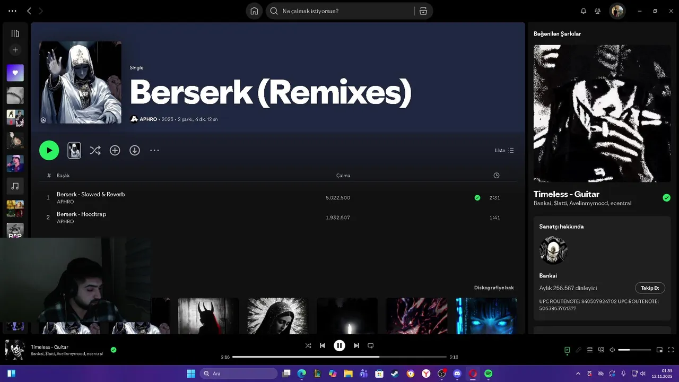
Task: Open notifications bell icon
Action: (x=584, y=11)
